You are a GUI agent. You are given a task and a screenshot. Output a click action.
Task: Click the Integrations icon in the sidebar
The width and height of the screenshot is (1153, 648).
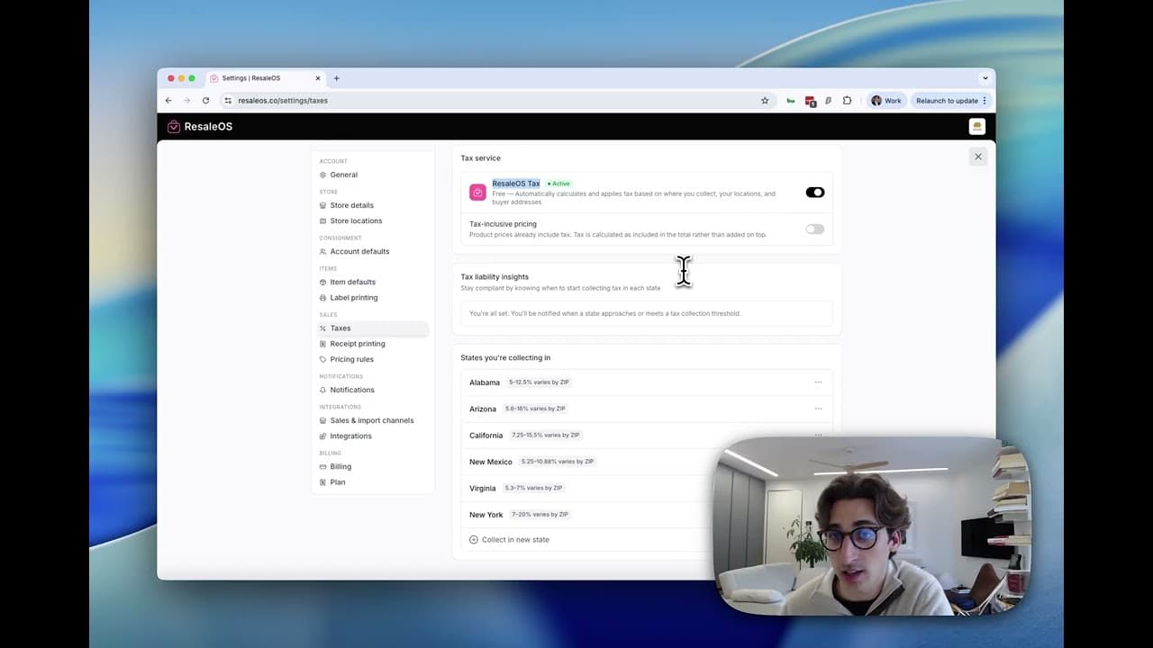coord(322,436)
